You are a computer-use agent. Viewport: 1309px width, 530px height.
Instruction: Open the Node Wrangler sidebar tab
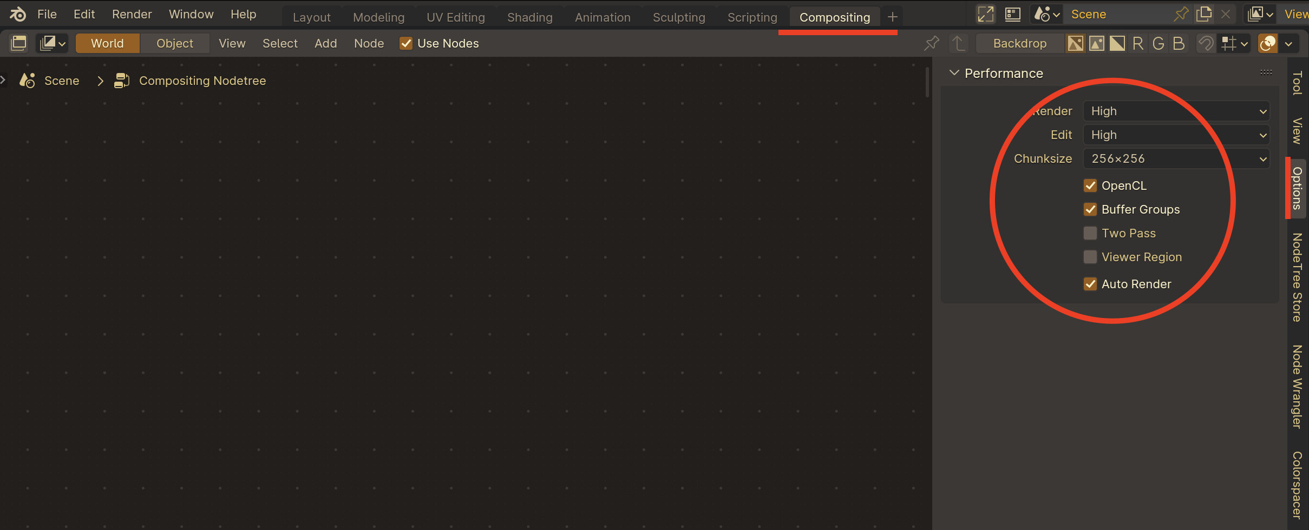1297,387
